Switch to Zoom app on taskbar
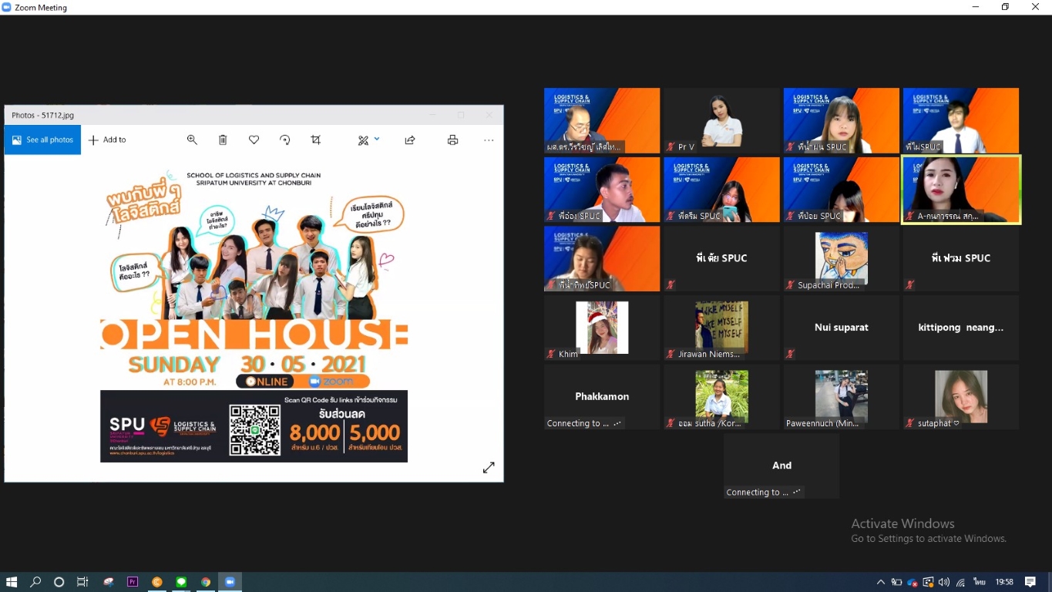1052x592 pixels. tap(230, 582)
